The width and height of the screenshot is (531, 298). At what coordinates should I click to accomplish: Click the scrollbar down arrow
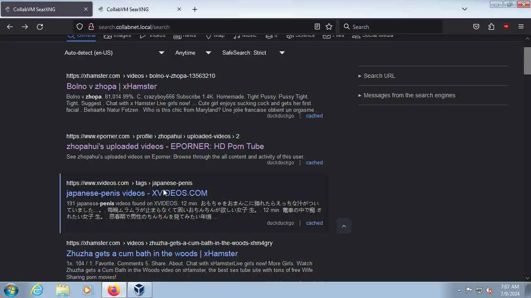[527, 278]
